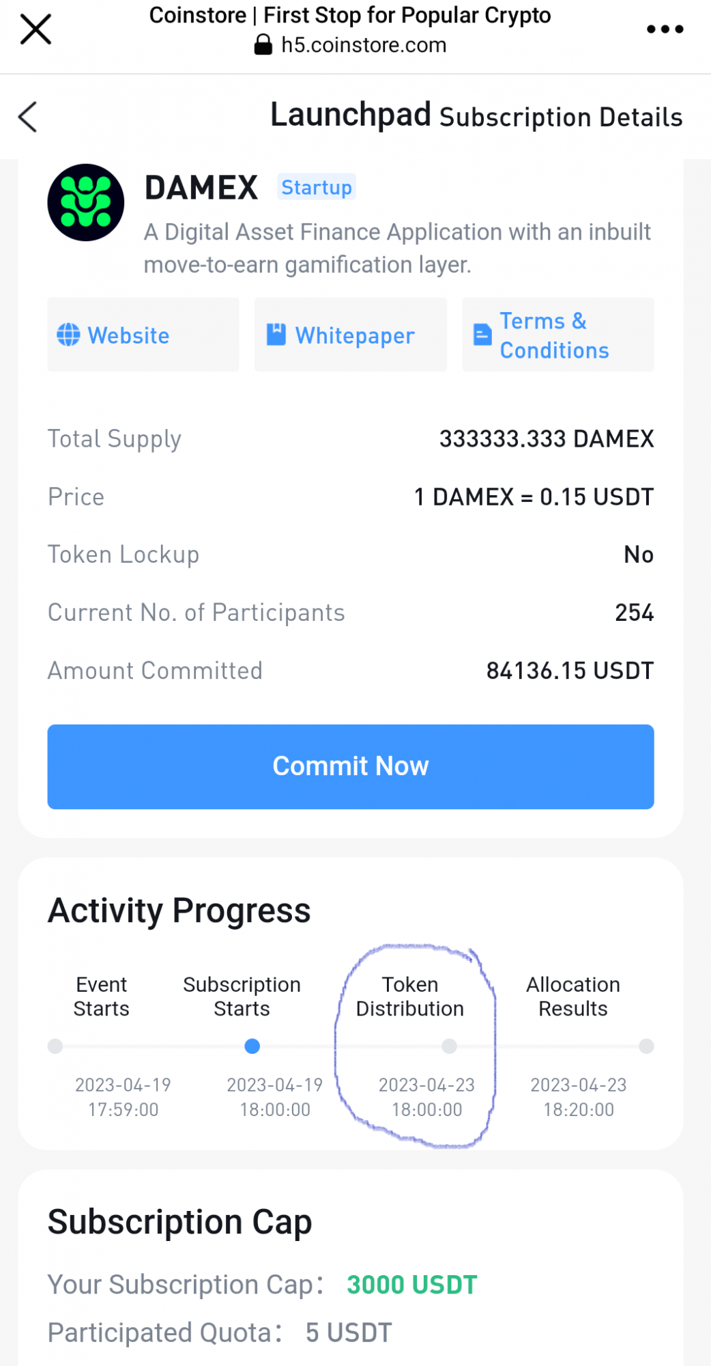Open the Whitepaper link
This screenshot has height=1366, width=711.
(355, 335)
